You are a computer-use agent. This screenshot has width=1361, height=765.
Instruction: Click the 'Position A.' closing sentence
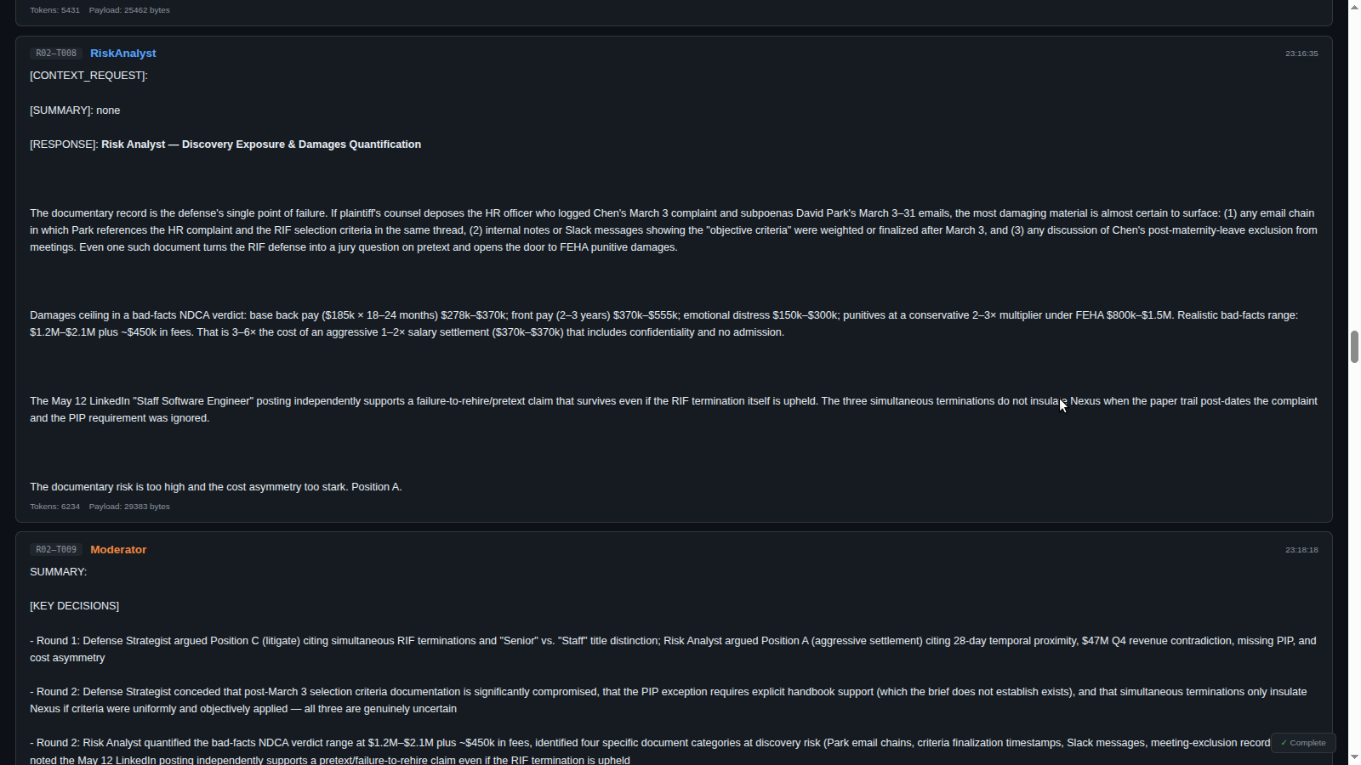[376, 487]
